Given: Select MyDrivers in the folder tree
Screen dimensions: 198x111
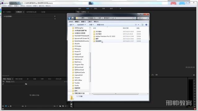Looking at the screenshot, I should (x=78, y=62).
